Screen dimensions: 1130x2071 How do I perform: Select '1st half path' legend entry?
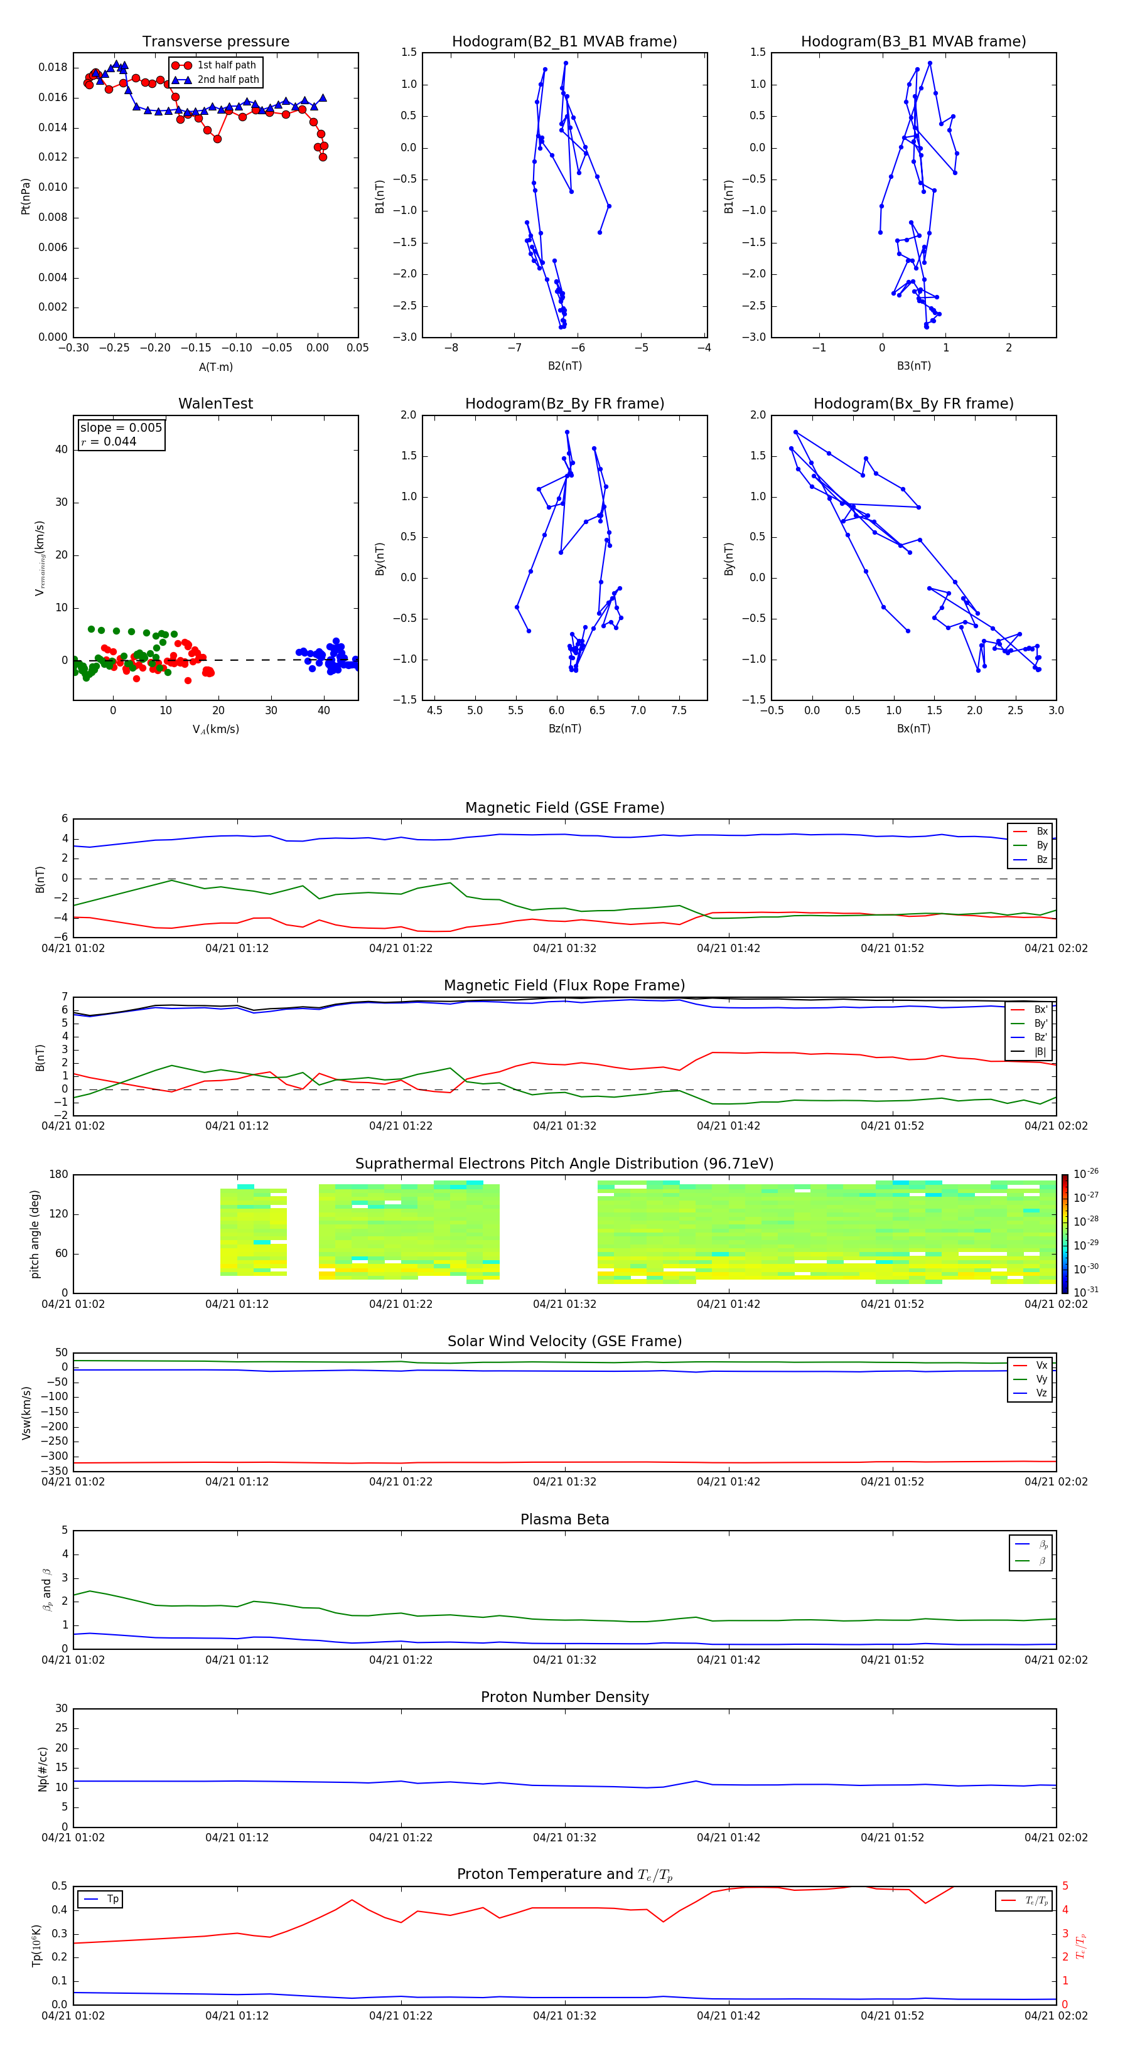pyautogui.click(x=214, y=65)
